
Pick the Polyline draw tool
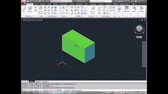pyautogui.click(x=60, y=7)
